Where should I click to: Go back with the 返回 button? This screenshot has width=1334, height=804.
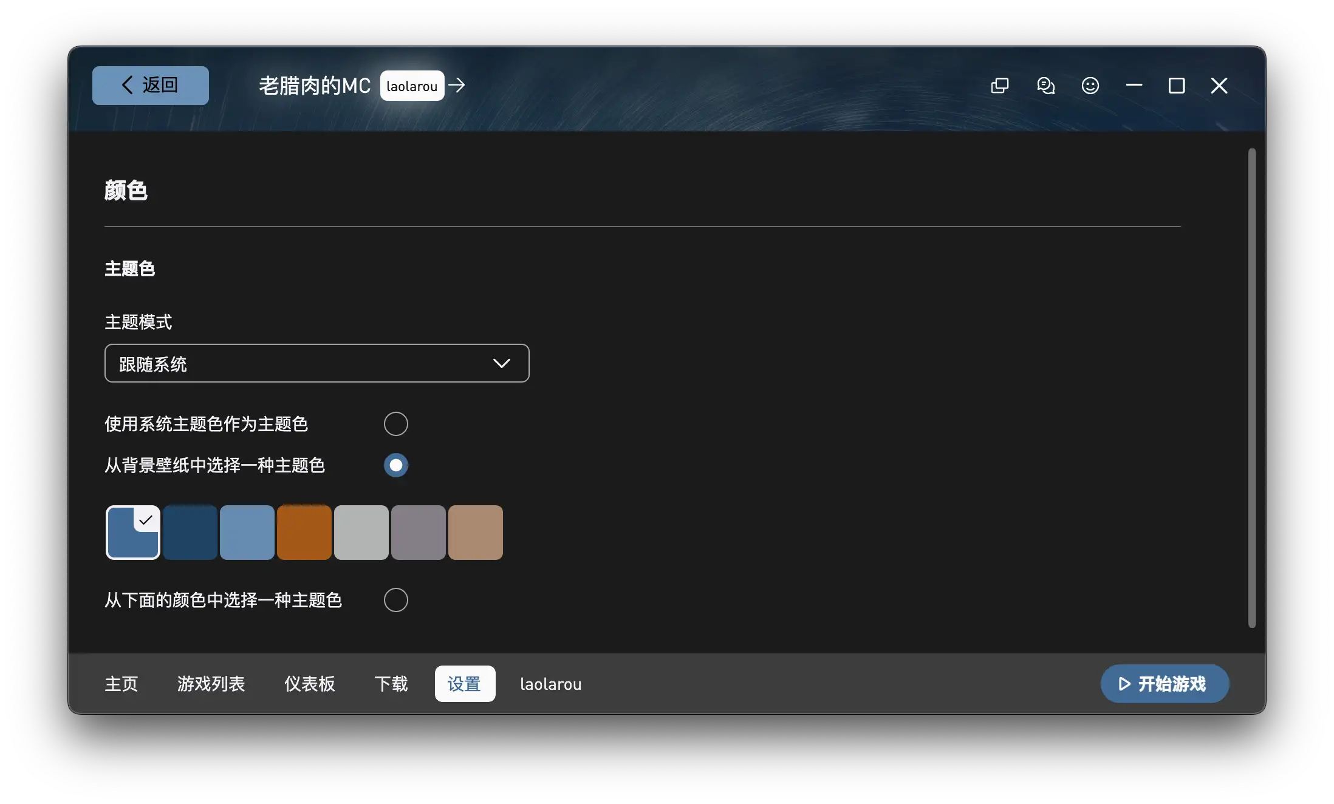pos(150,86)
